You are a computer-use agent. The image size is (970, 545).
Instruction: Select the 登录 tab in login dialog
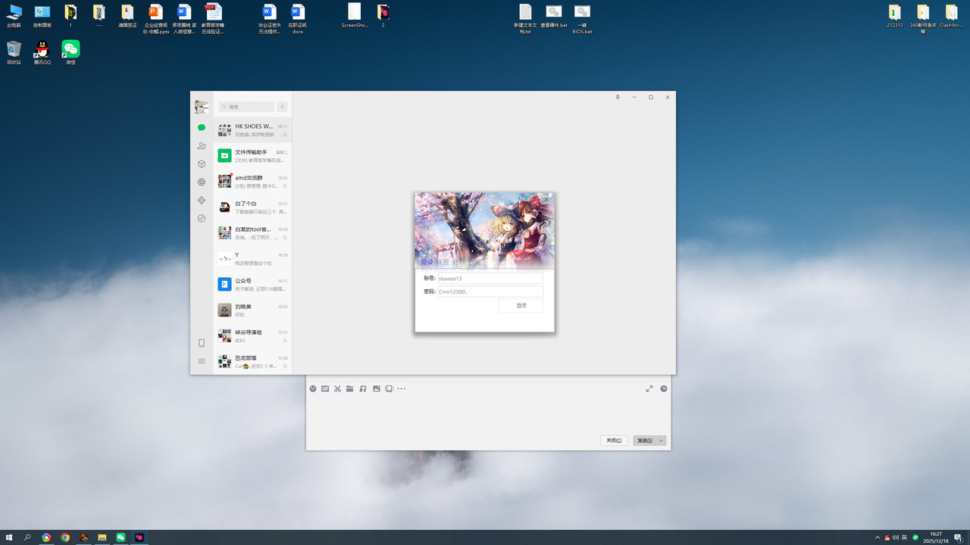[427, 263]
